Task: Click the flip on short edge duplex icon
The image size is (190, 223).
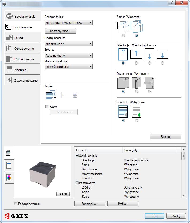Action: pyautogui.click(x=149, y=83)
